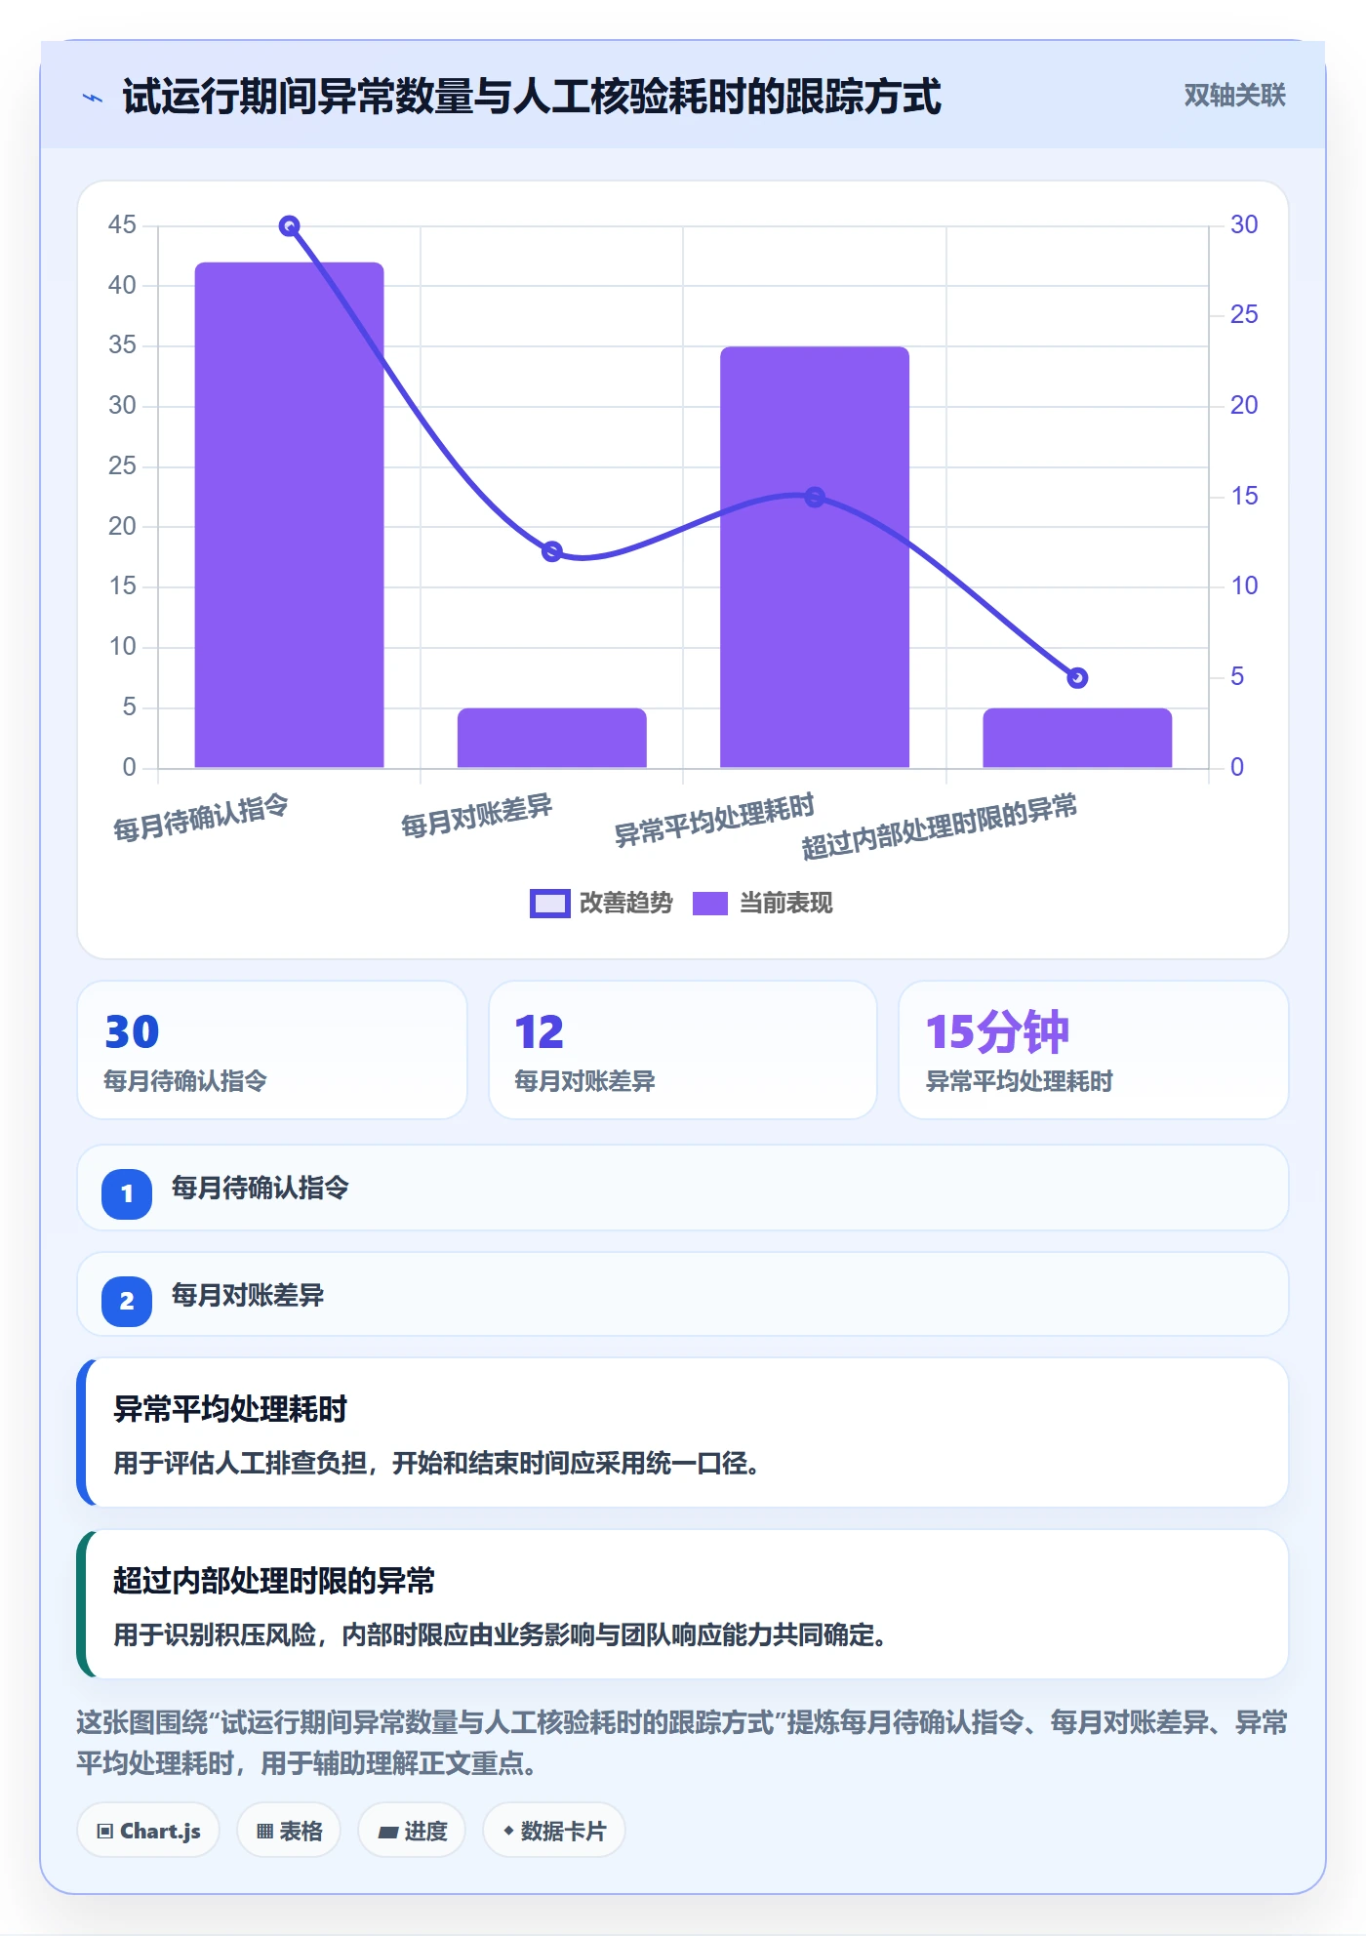Click the Chart.js tag icon
1366x1936 pixels.
(105, 1832)
